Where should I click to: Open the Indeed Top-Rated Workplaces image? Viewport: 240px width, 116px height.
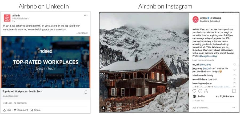pyautogui.click(x=45, y=62)
